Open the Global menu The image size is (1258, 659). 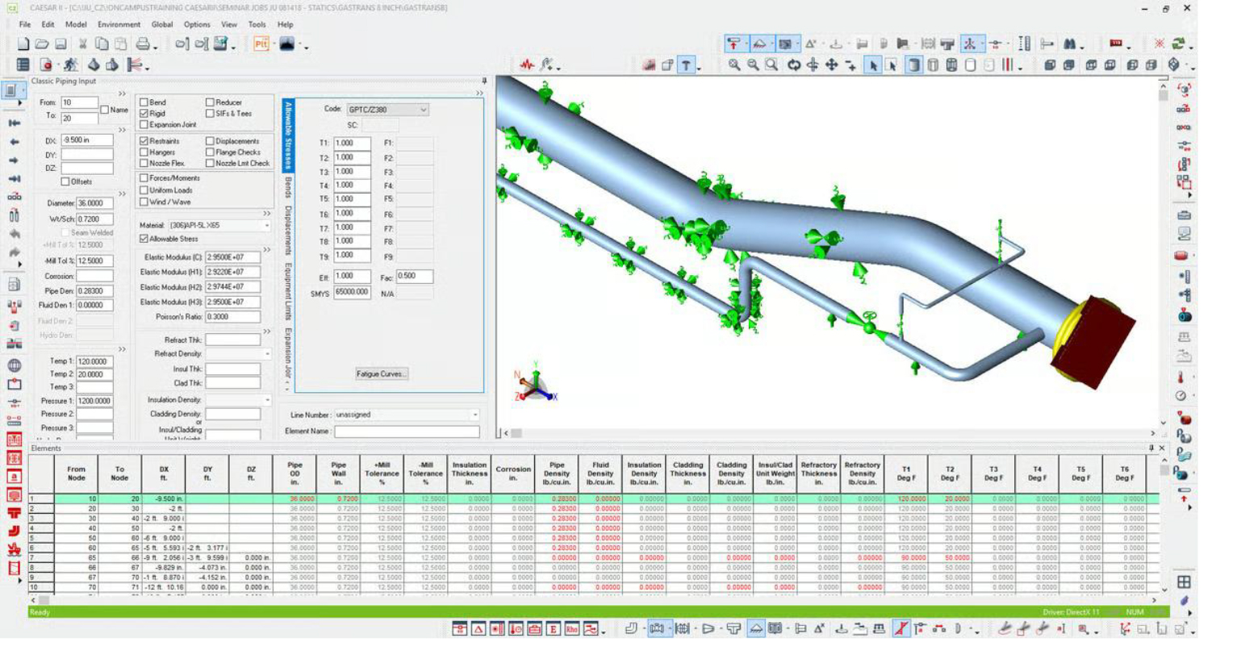[161, 25]
